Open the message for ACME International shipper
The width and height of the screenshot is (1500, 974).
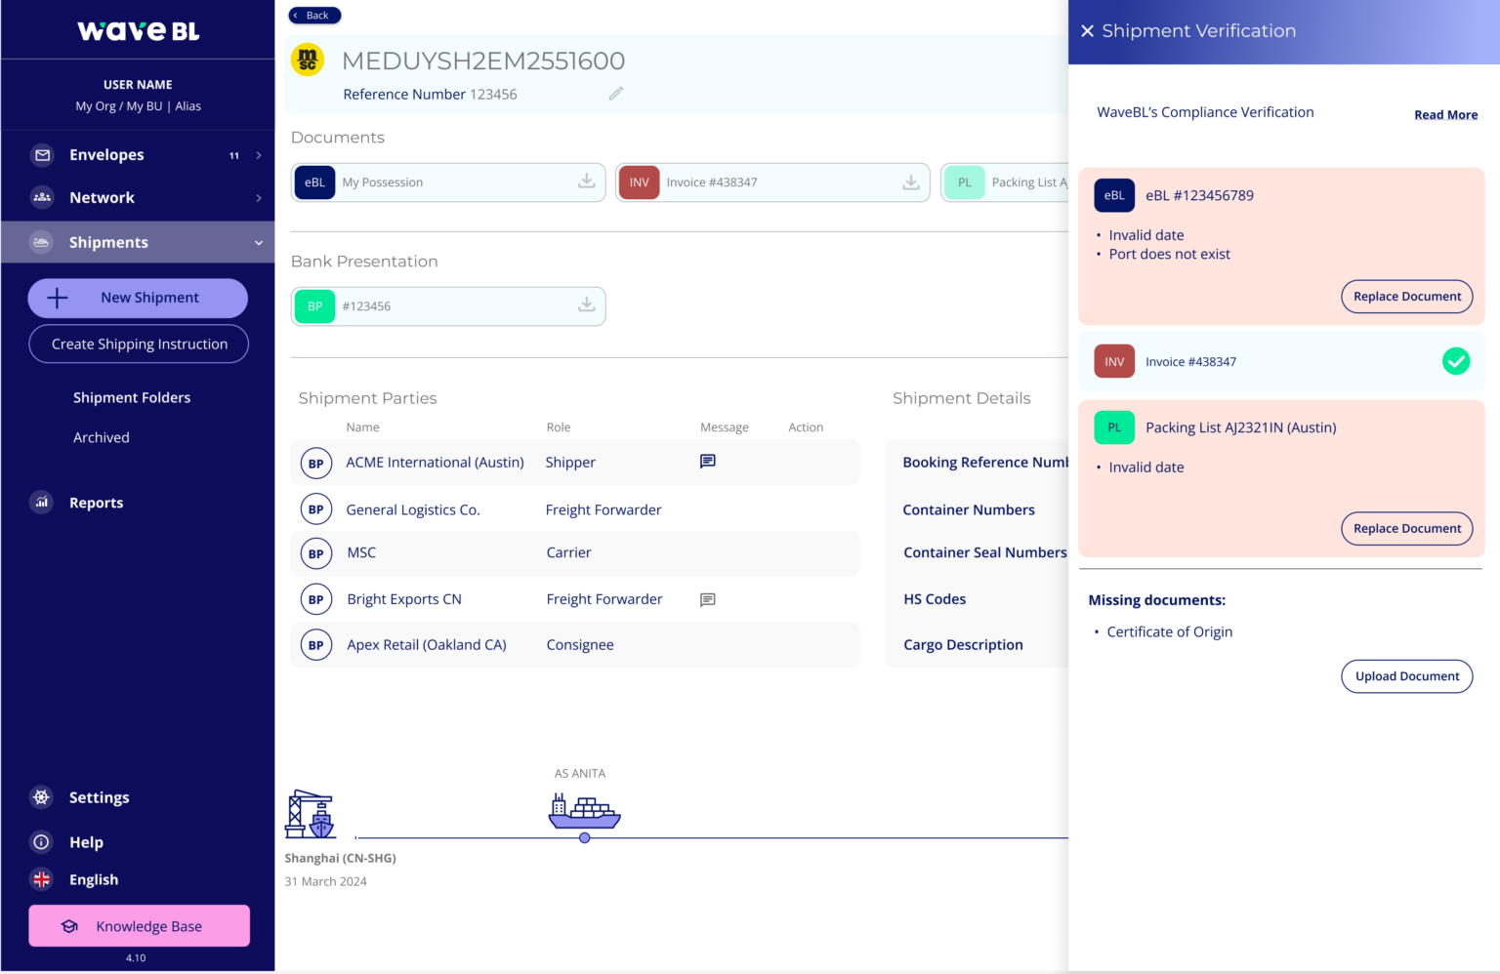point(707,462)
